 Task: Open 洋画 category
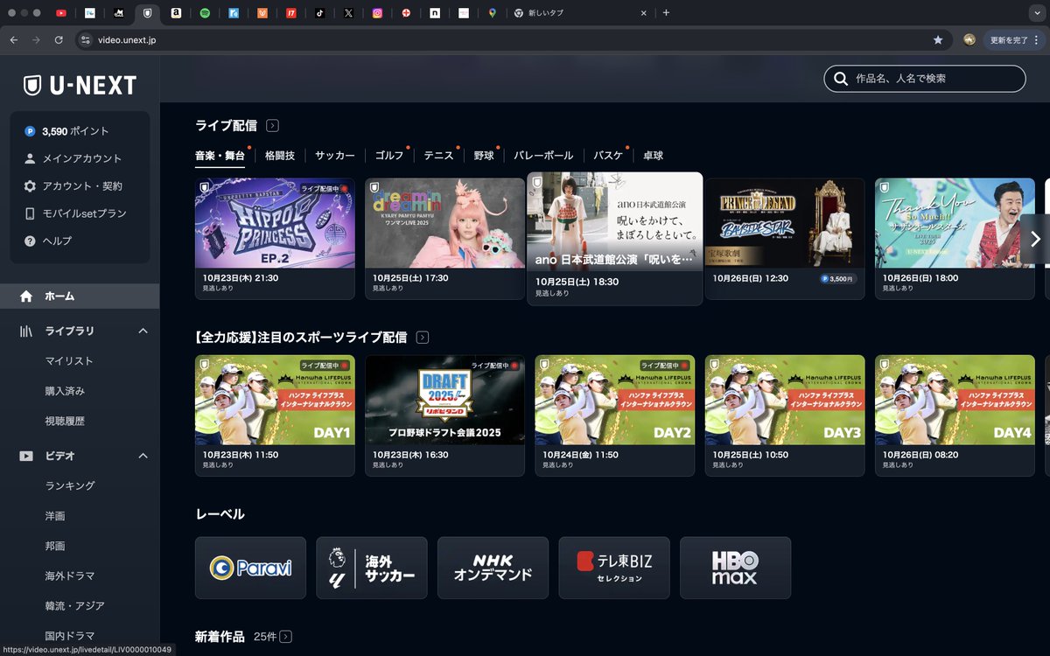coord(55,516)
